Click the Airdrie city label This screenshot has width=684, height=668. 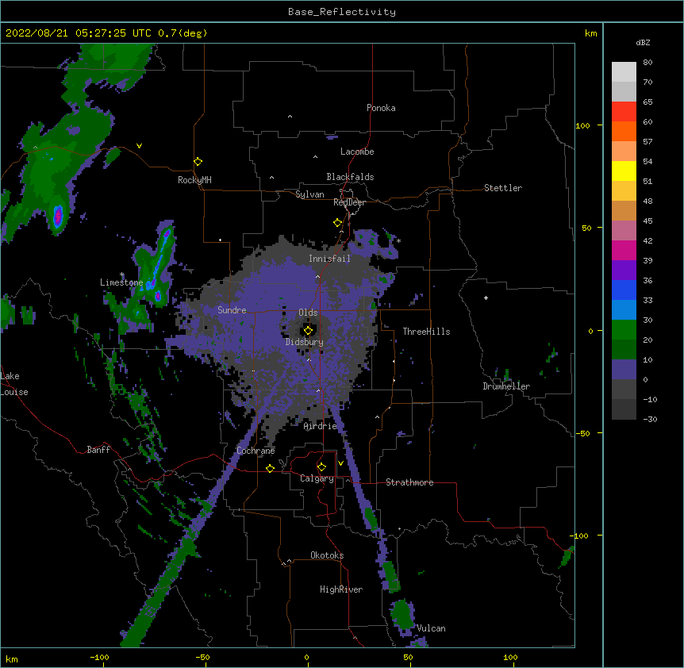point(320,426)
